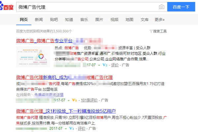Switch to the 贴吧 tab
The width and height of the screenshot is (198, 132).
coord(54,19)
